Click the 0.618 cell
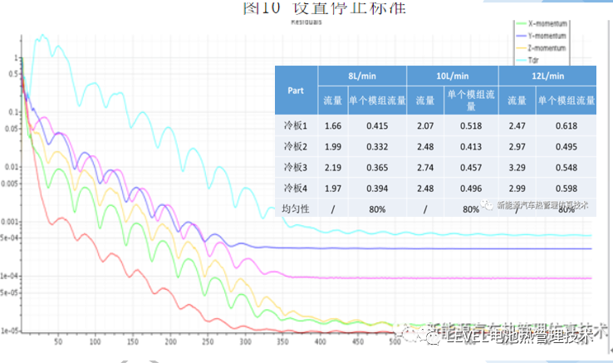613x363 pixels. (x=566, y=125)
